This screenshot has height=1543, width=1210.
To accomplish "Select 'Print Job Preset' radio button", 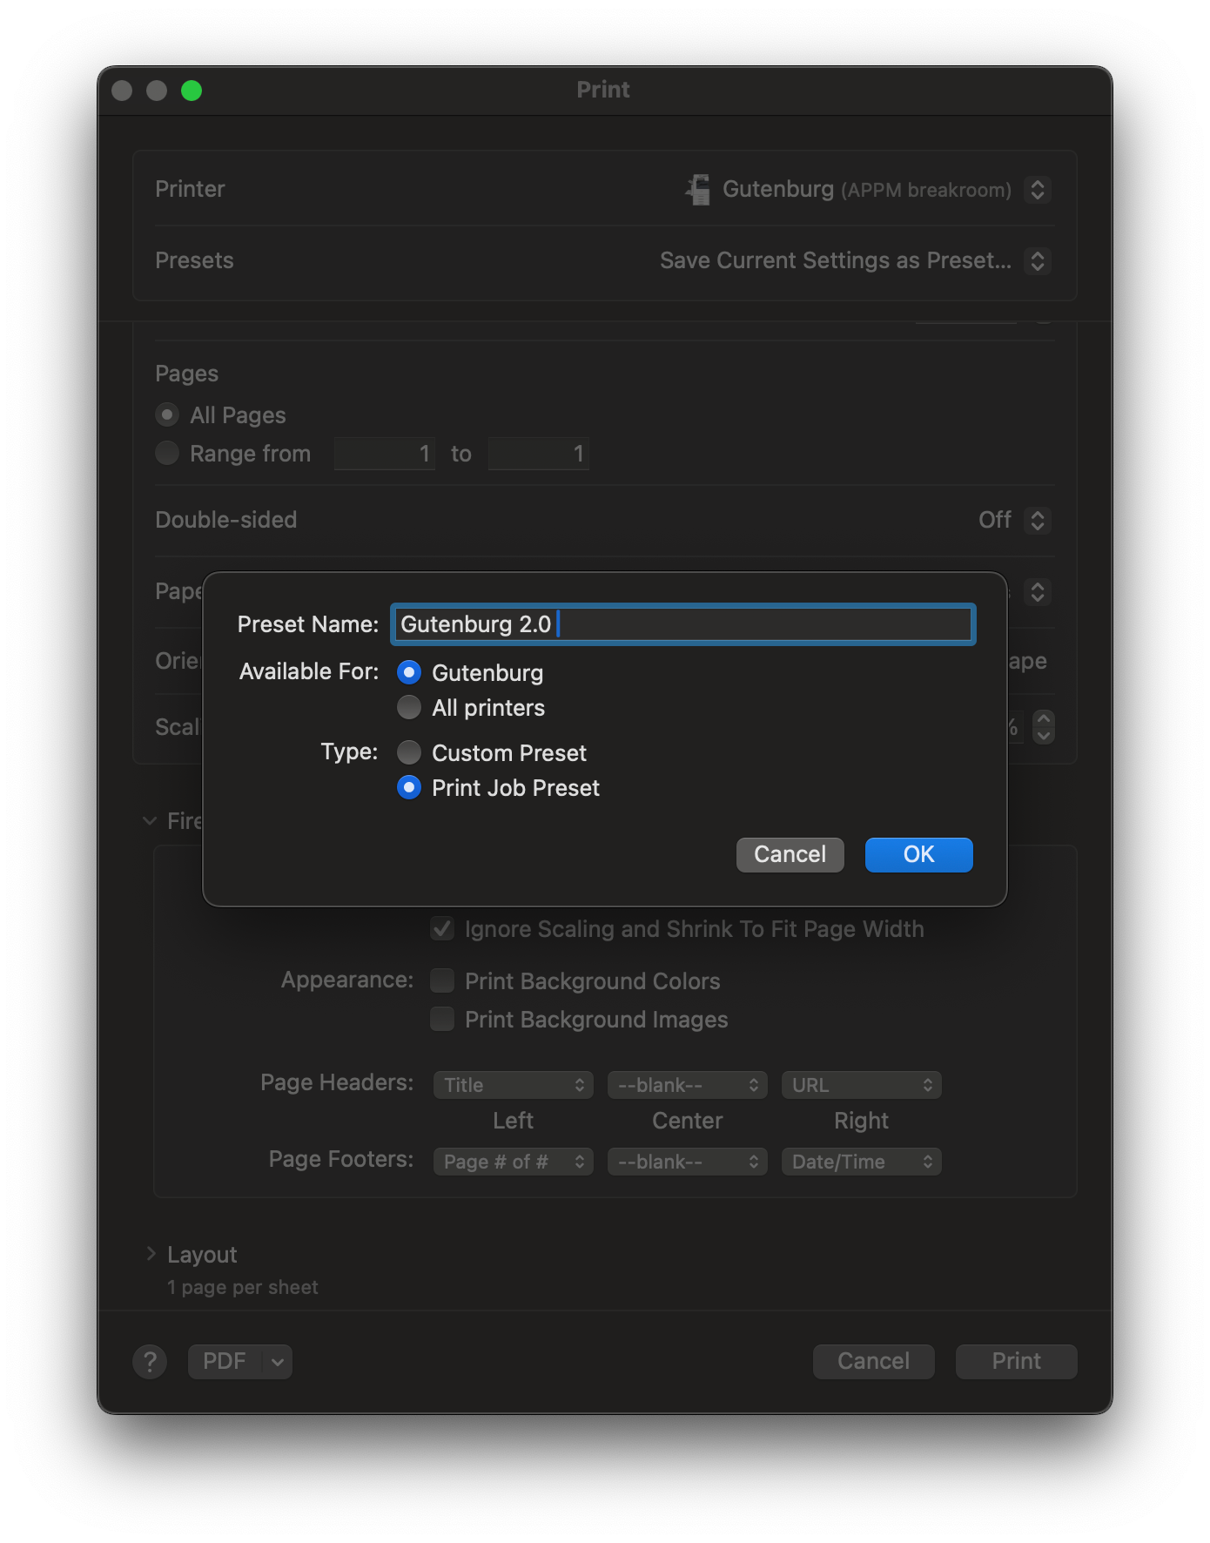I will (409, 787).
